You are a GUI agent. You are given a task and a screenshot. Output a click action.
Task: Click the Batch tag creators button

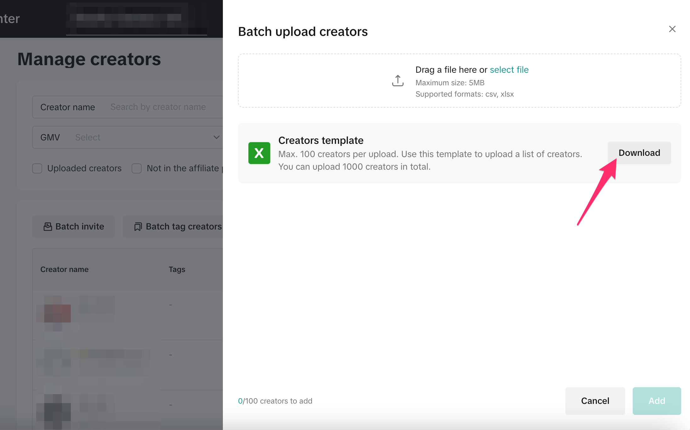pos(178,227)
